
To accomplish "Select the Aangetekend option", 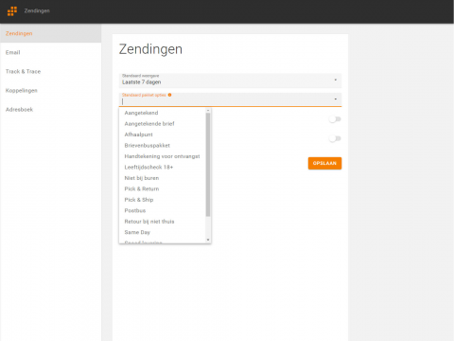I will coord(162,113).
